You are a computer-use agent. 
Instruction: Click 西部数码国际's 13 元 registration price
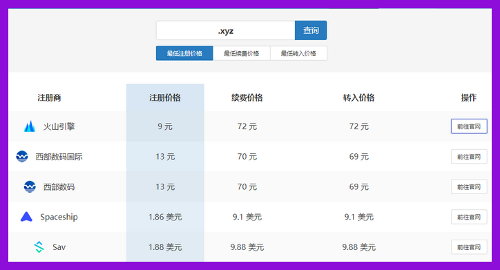coord(165,157)
